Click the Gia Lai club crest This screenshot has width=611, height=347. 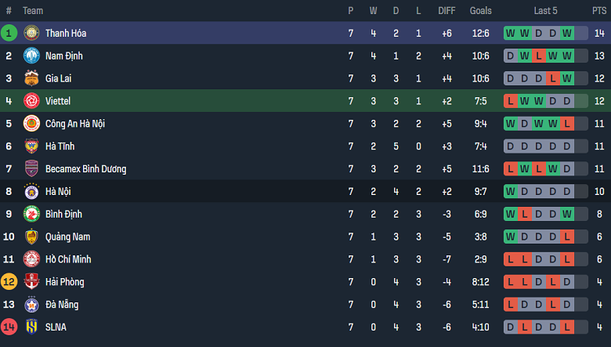coord(31,78)
